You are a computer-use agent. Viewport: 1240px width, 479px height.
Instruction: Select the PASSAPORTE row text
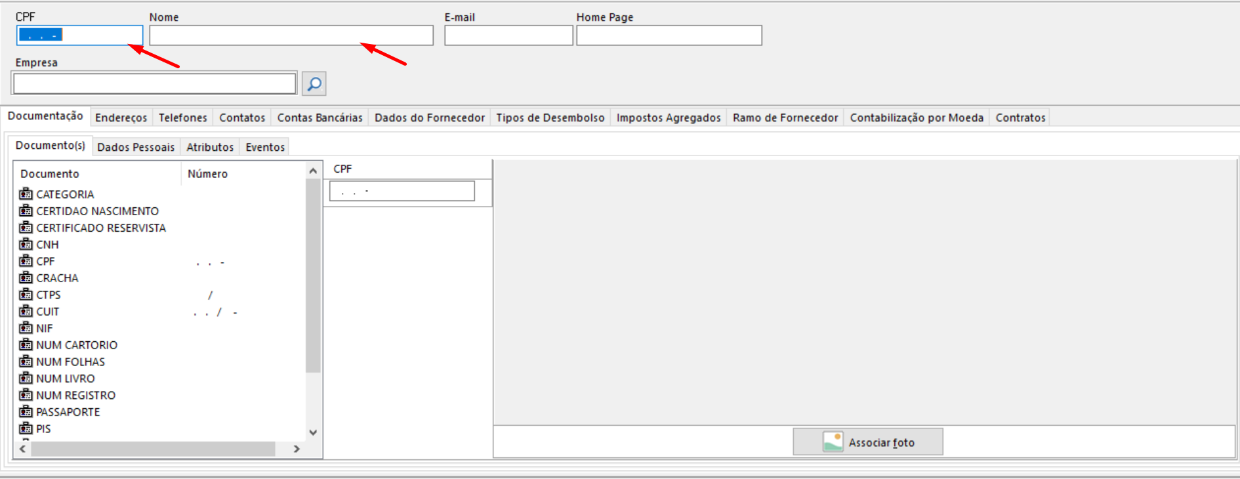(x=68, y=412)
